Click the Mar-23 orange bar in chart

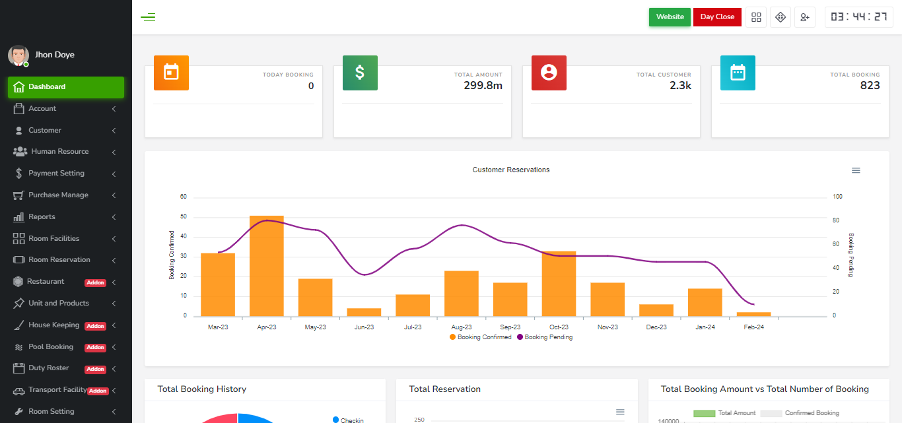coord(218,284)
